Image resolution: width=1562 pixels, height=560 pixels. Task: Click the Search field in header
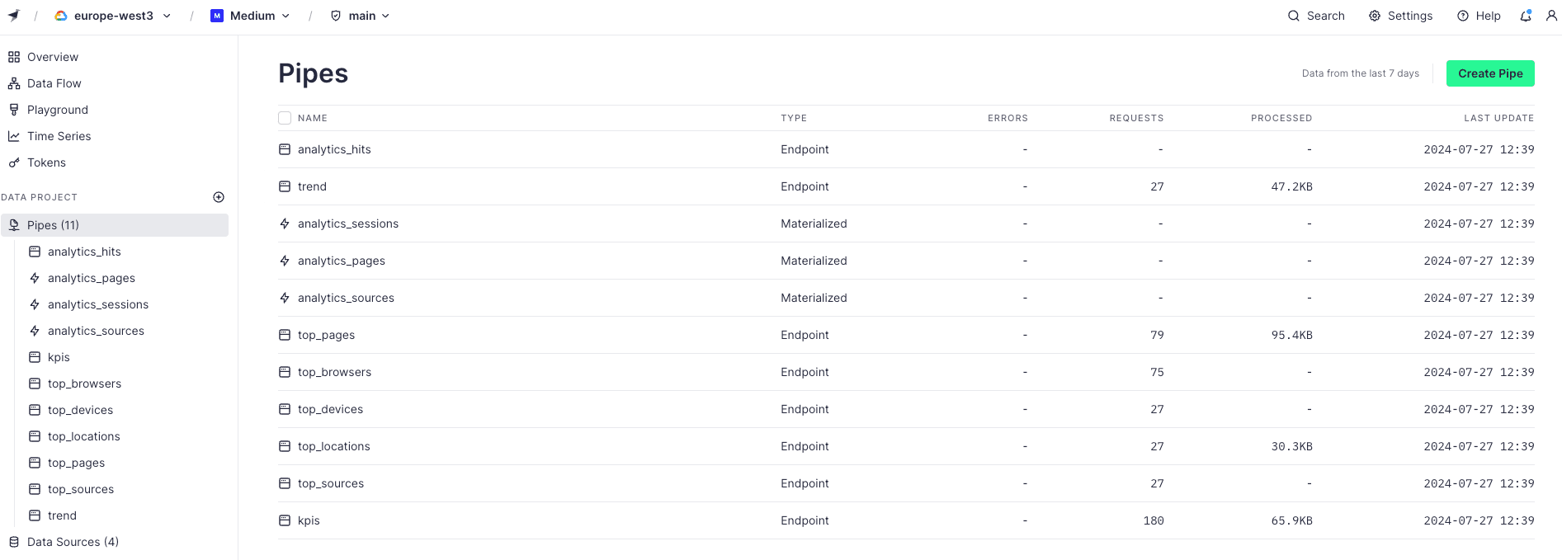[x=1316, y=16]
